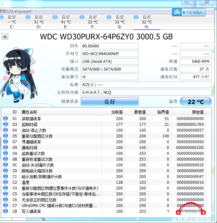Click the drive letter field H:
Screen dimensions: 217x223
(110, 77)
